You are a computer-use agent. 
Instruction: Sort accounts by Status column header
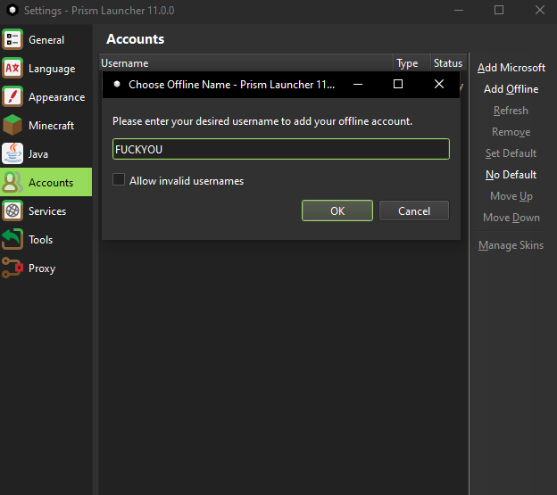tap(448, 62)
